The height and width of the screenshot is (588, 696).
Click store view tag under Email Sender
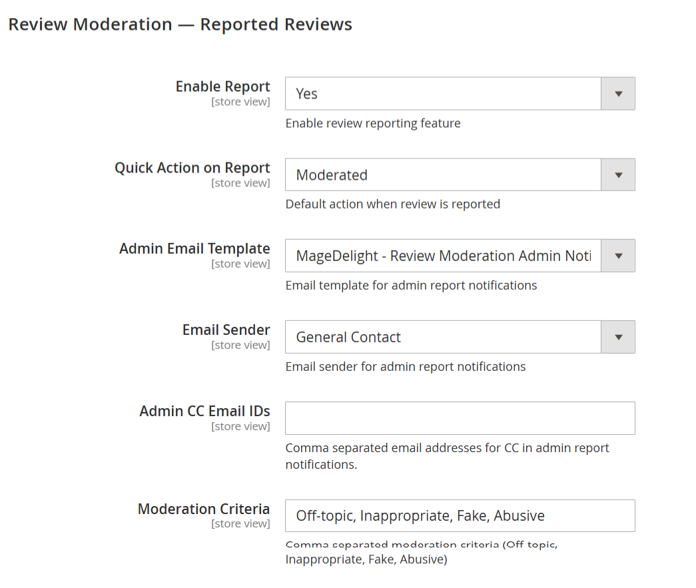click(x=240, y=345)
